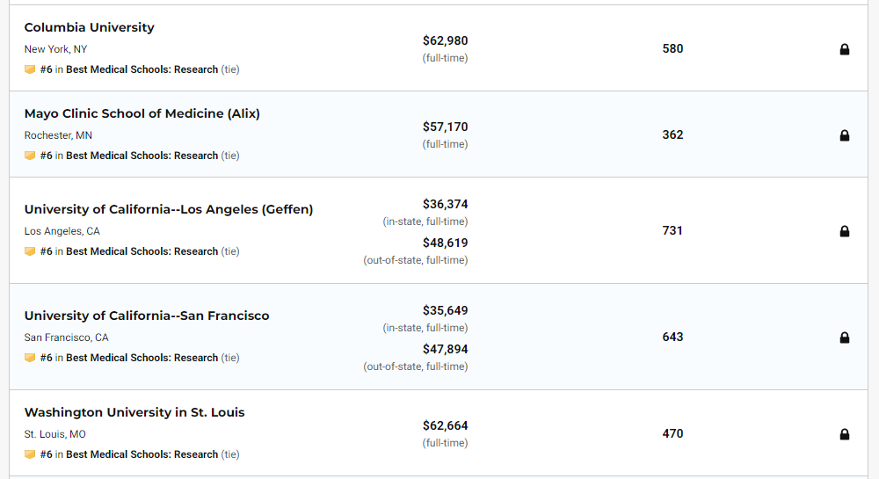The height and width of the screenshot is (479, 879).
Task: Click the ranking badge icon under UCLA Geffen
Action: tap(30, 251)
